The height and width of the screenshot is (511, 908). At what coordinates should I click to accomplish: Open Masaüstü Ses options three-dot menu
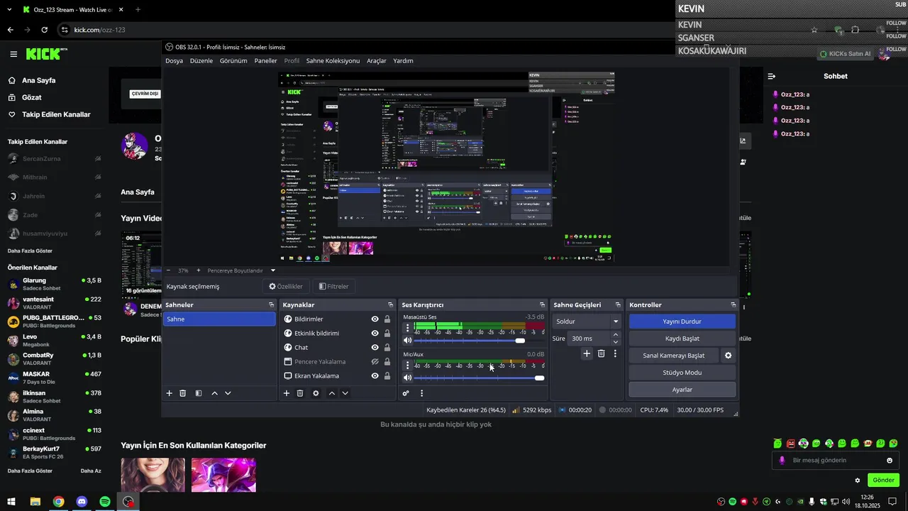[407, 328]
